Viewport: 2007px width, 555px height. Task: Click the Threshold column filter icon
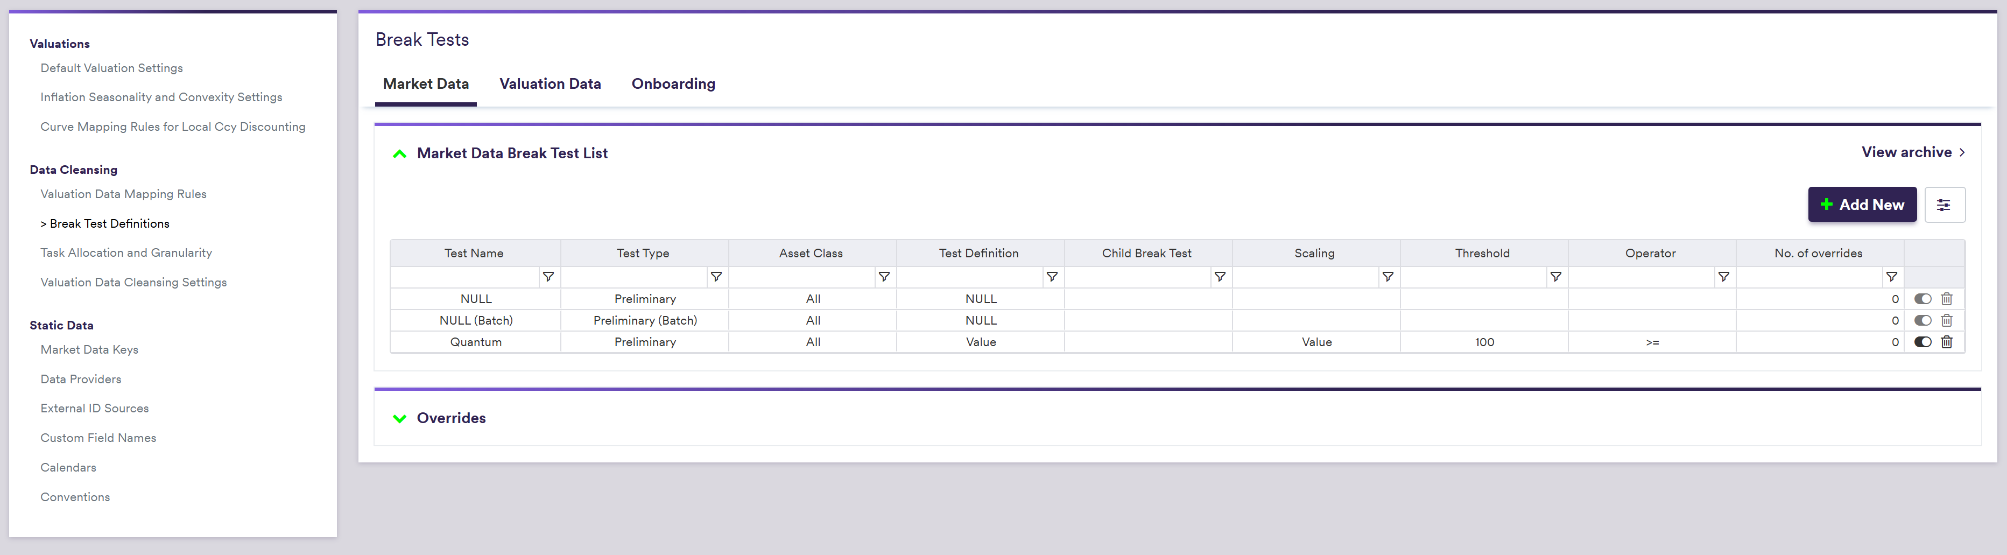coord(1556,277)
